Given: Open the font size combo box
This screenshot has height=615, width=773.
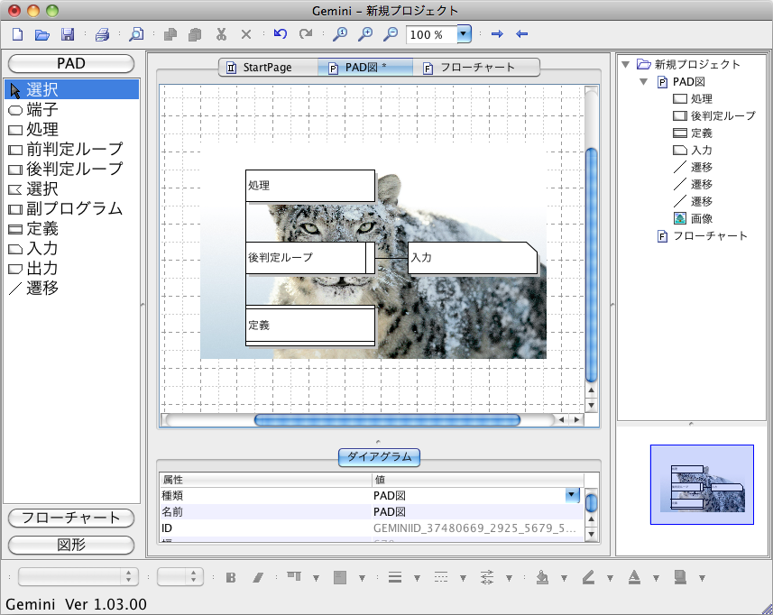Looking at the screenshot, I should [x=180, y=576].
